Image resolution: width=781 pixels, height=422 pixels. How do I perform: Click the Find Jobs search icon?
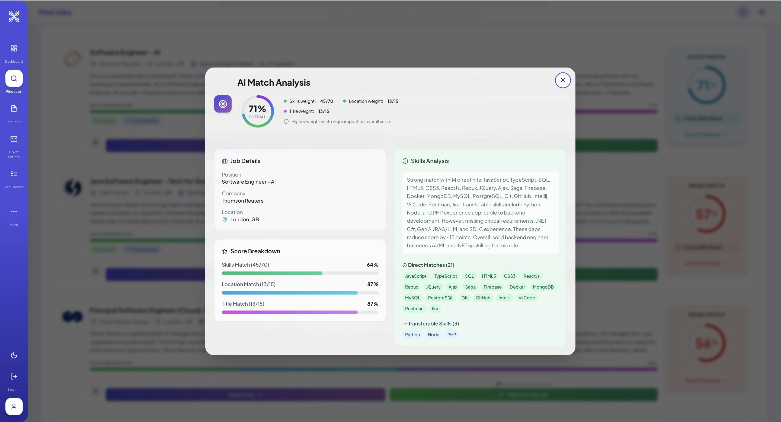click(x=14, y=79)
